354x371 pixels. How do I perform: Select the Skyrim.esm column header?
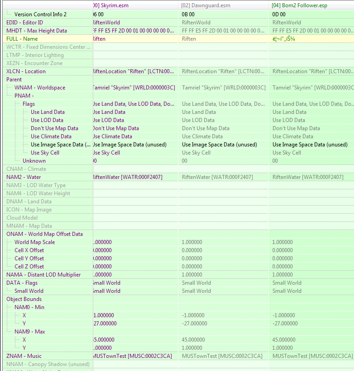coord(135,5)
